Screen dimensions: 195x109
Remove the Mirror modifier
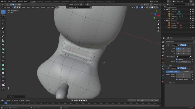(x=190, y=45)
